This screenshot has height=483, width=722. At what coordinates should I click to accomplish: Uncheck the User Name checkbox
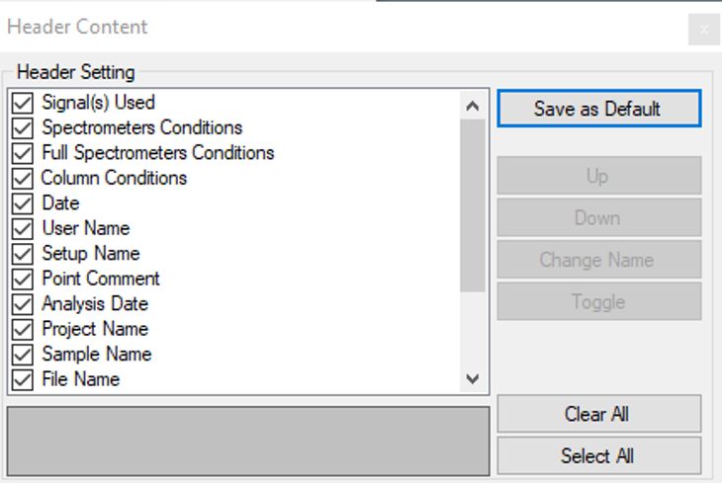22,228
